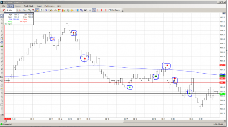Click the 18 ticks interval field

coord(11,10)
